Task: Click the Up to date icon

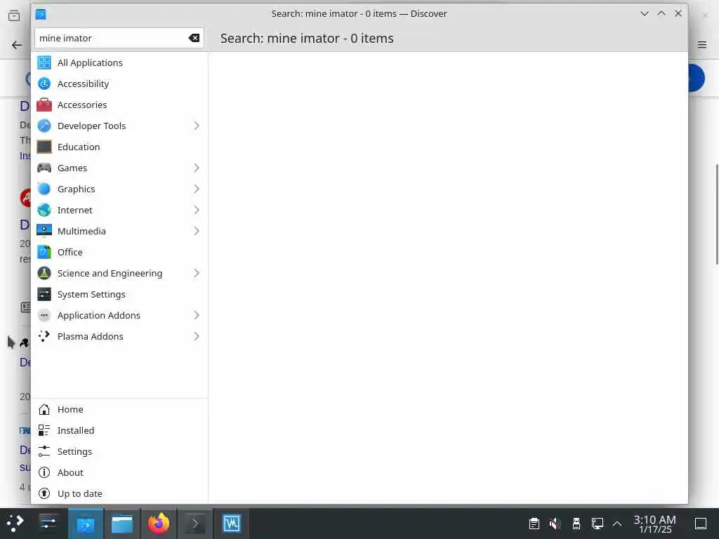Action: (x=44, y=493)
